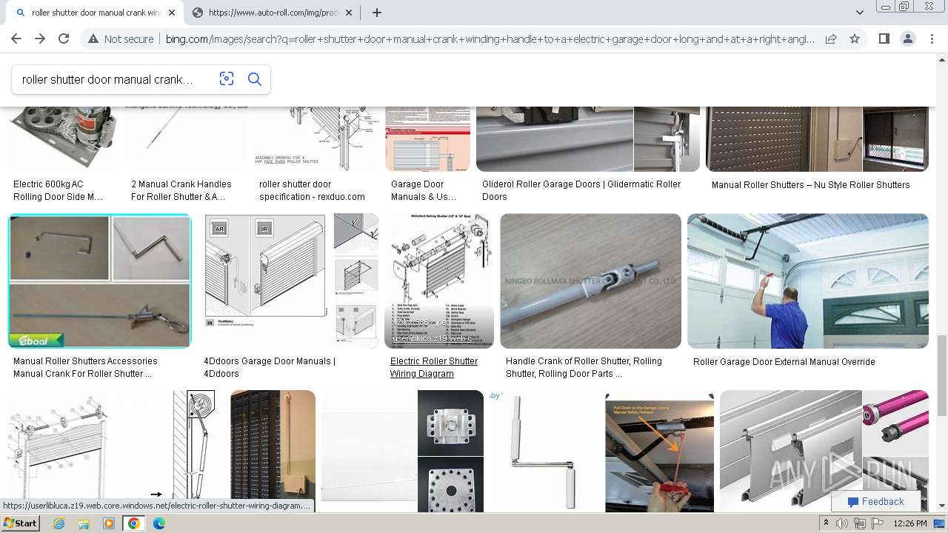Submit search with magnifier icon
The height and width of the screenshot is (533, 948).
255,79
